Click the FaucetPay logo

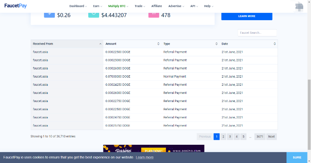click(16, 6)
